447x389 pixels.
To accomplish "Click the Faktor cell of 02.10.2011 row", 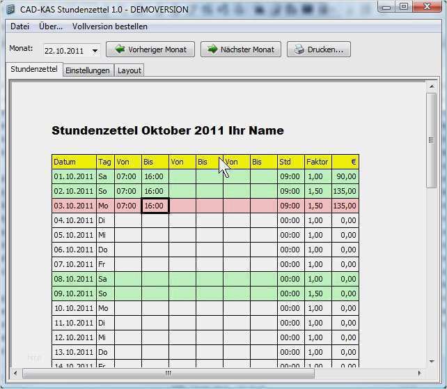I will [x=317, y=191].
